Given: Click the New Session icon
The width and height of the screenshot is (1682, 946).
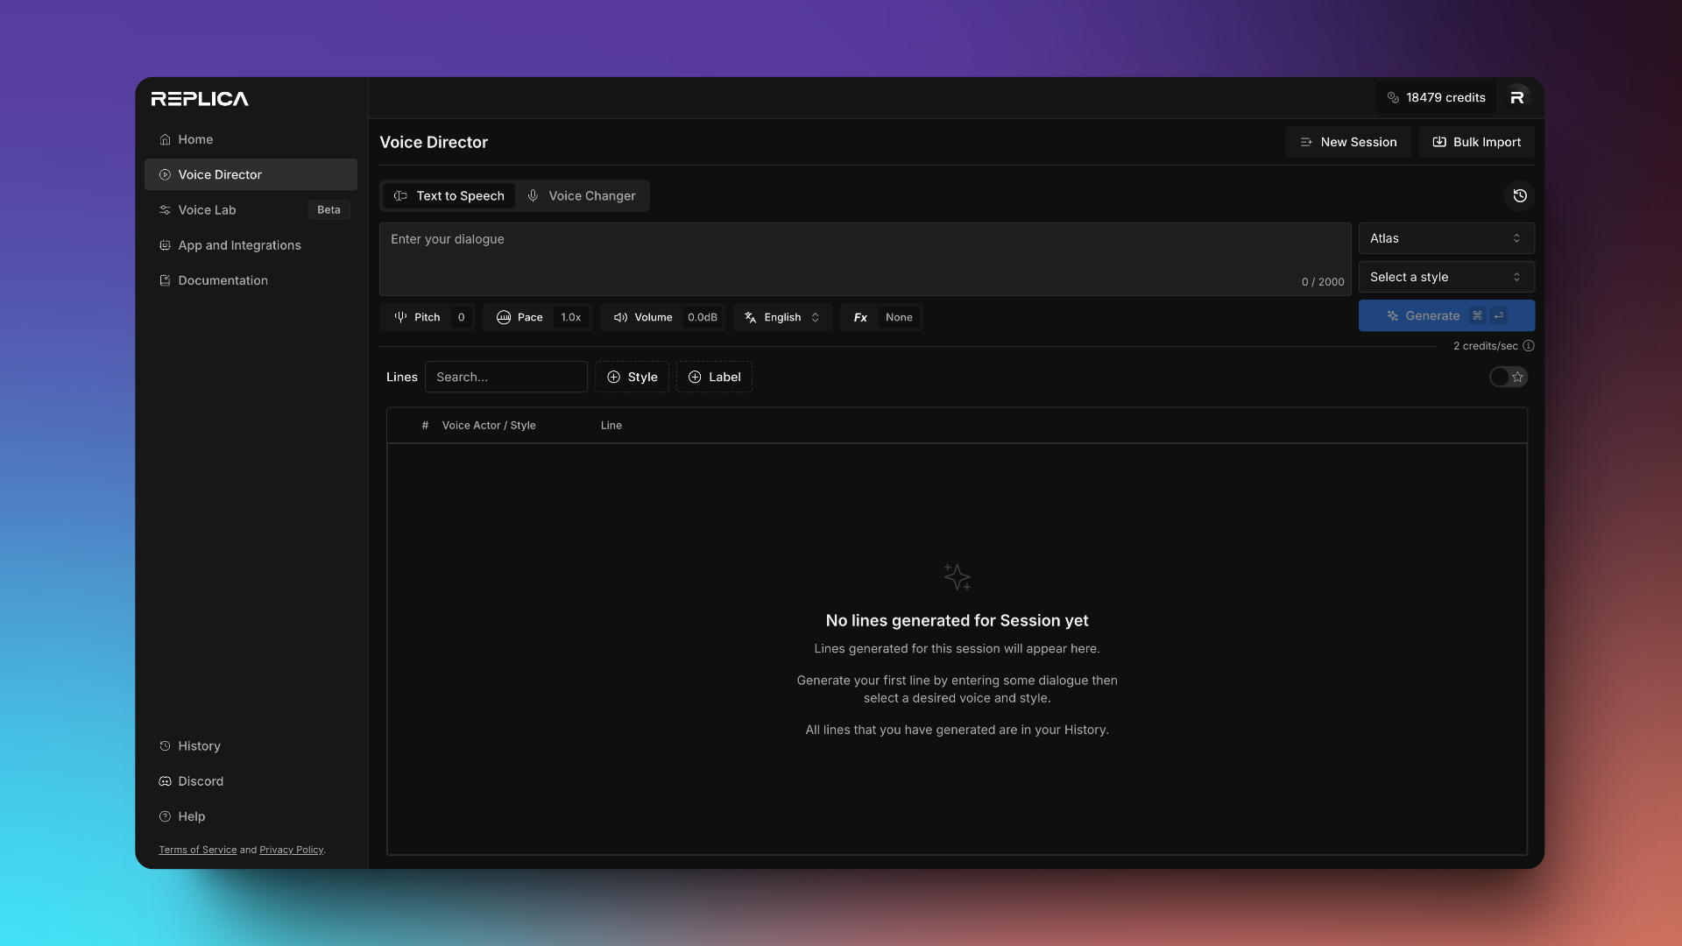Looking at the screenshot, I should point(1305,142).
